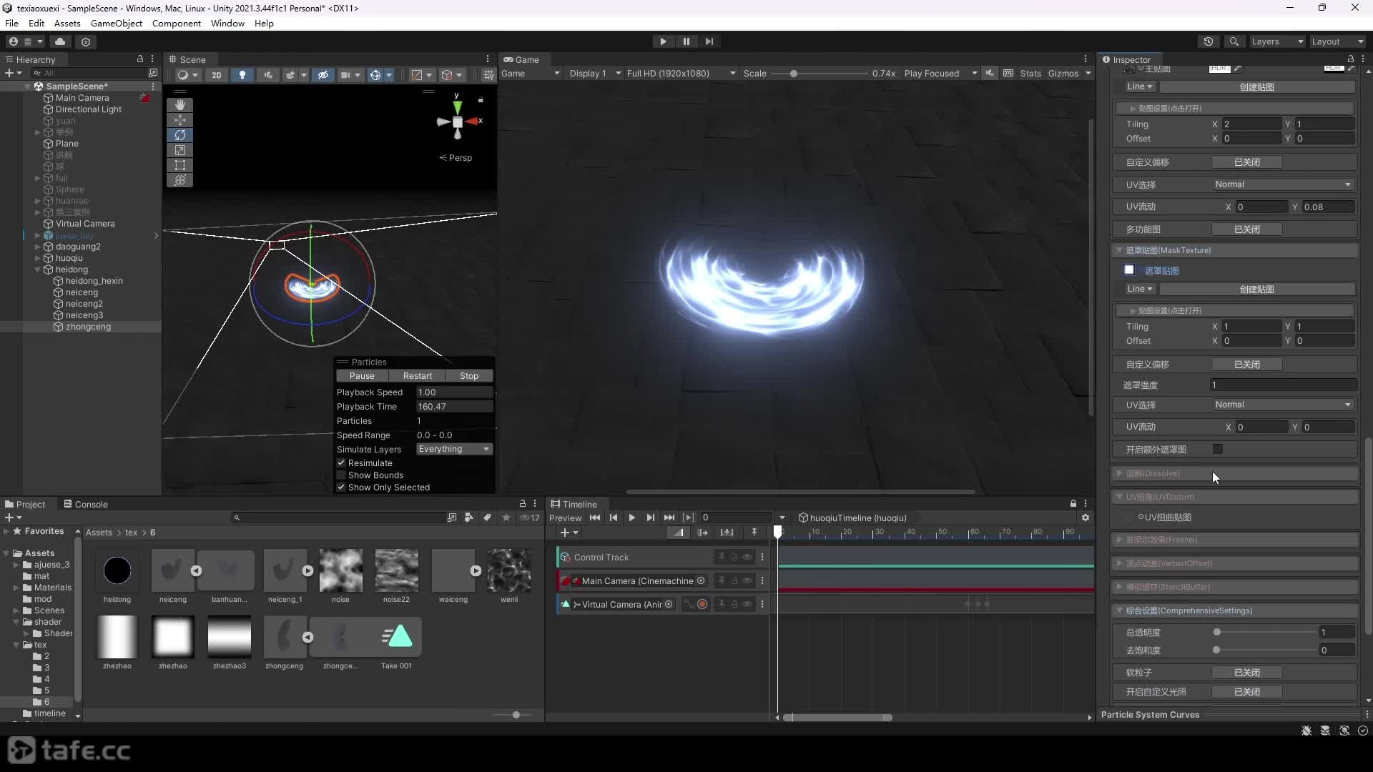1373x772 pixels.
Task: Click the Pause button in top toolbar
Action: point(686,41)
